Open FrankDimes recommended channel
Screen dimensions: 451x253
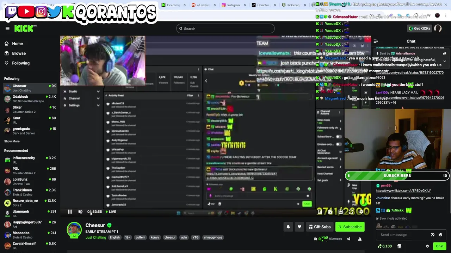click(30, 192)
